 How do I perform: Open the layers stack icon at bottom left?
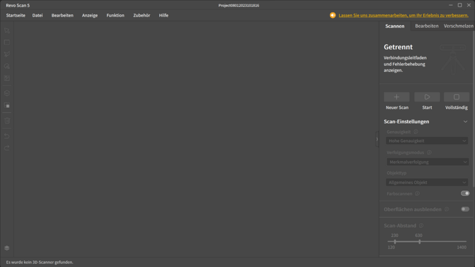(7, 248)
